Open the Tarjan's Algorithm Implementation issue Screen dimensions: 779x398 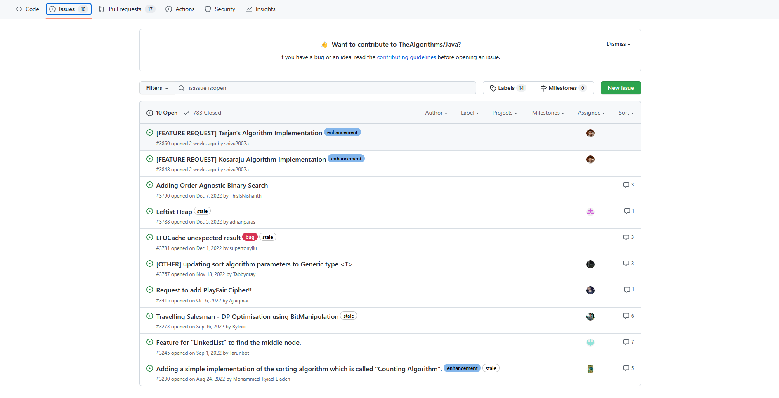pyautogui.click(x=239, y=133)
